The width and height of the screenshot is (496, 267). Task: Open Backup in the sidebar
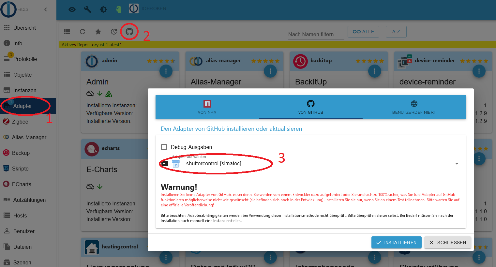click(28, 153)
